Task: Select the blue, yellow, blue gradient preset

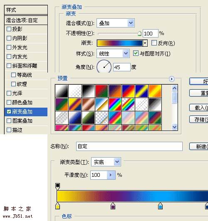Action: point(141,91)
